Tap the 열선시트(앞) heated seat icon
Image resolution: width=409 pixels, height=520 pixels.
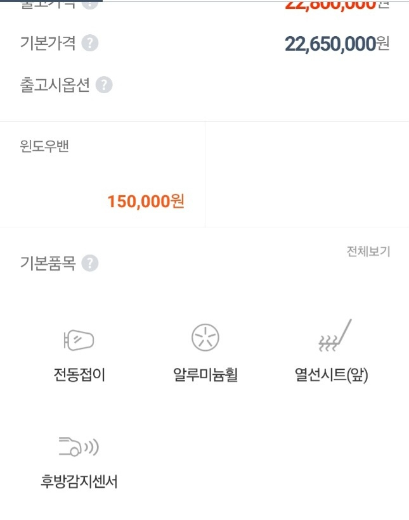click(334, 336)
